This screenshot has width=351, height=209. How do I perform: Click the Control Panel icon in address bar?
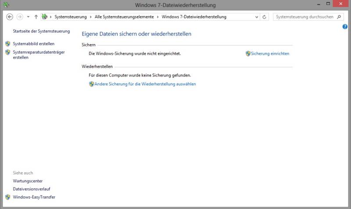(x=45, y=17)
